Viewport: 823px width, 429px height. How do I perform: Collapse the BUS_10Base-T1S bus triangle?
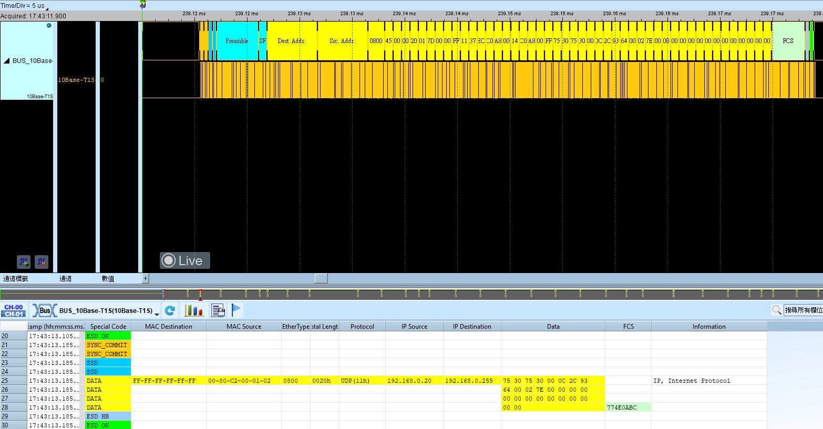[x=7, y=61]
